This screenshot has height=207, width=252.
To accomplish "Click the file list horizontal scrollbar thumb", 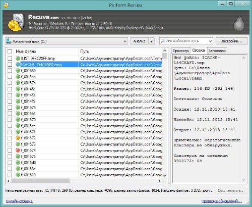I will (40, 181).
